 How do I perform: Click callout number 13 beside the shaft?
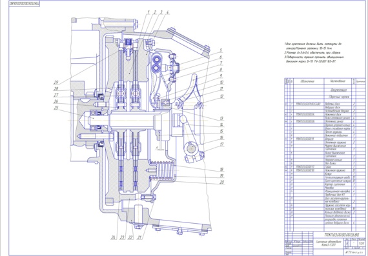221,118
